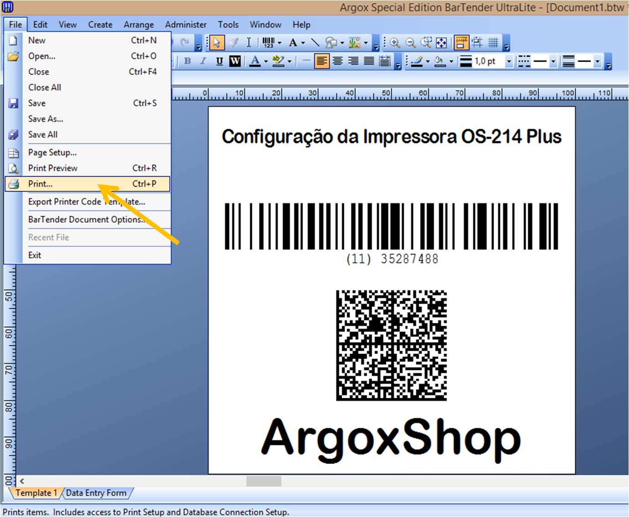The image size is (629, 517).
Task: Toggle align left
Action: pos(322,61)
